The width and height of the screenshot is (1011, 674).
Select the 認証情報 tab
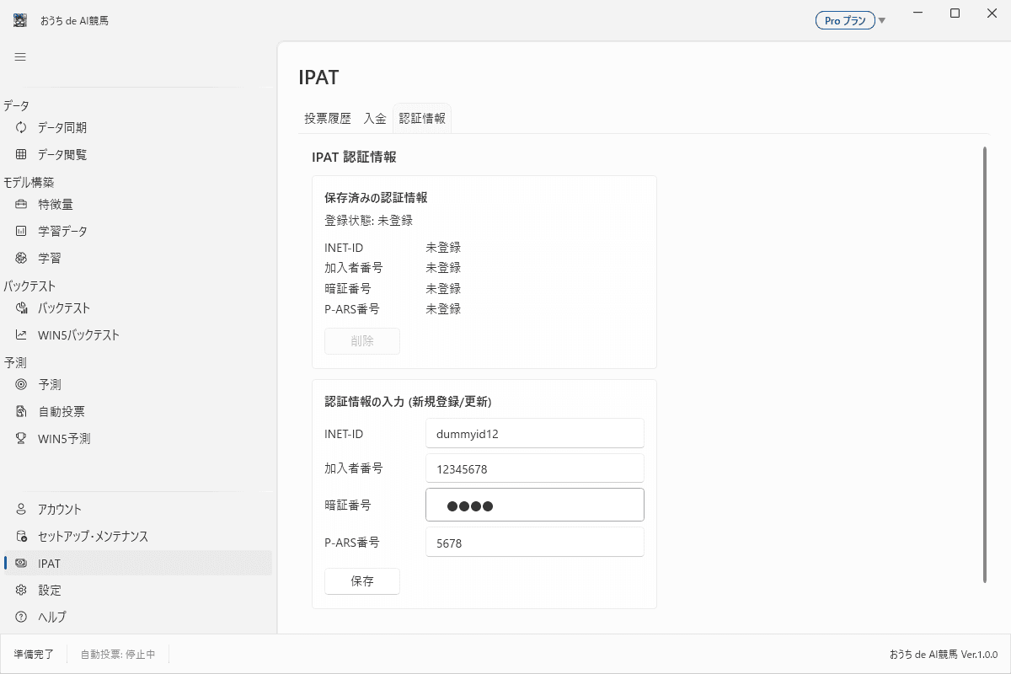click(422, 119)
